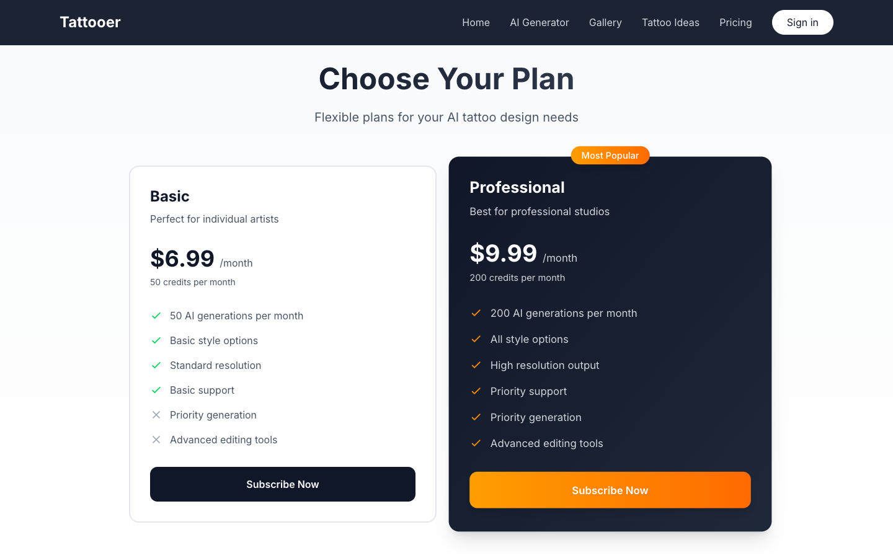Viewport: 893px width, 558px height.
Task: Select Pricing in the top navigation
Action: tap(735, 22)
